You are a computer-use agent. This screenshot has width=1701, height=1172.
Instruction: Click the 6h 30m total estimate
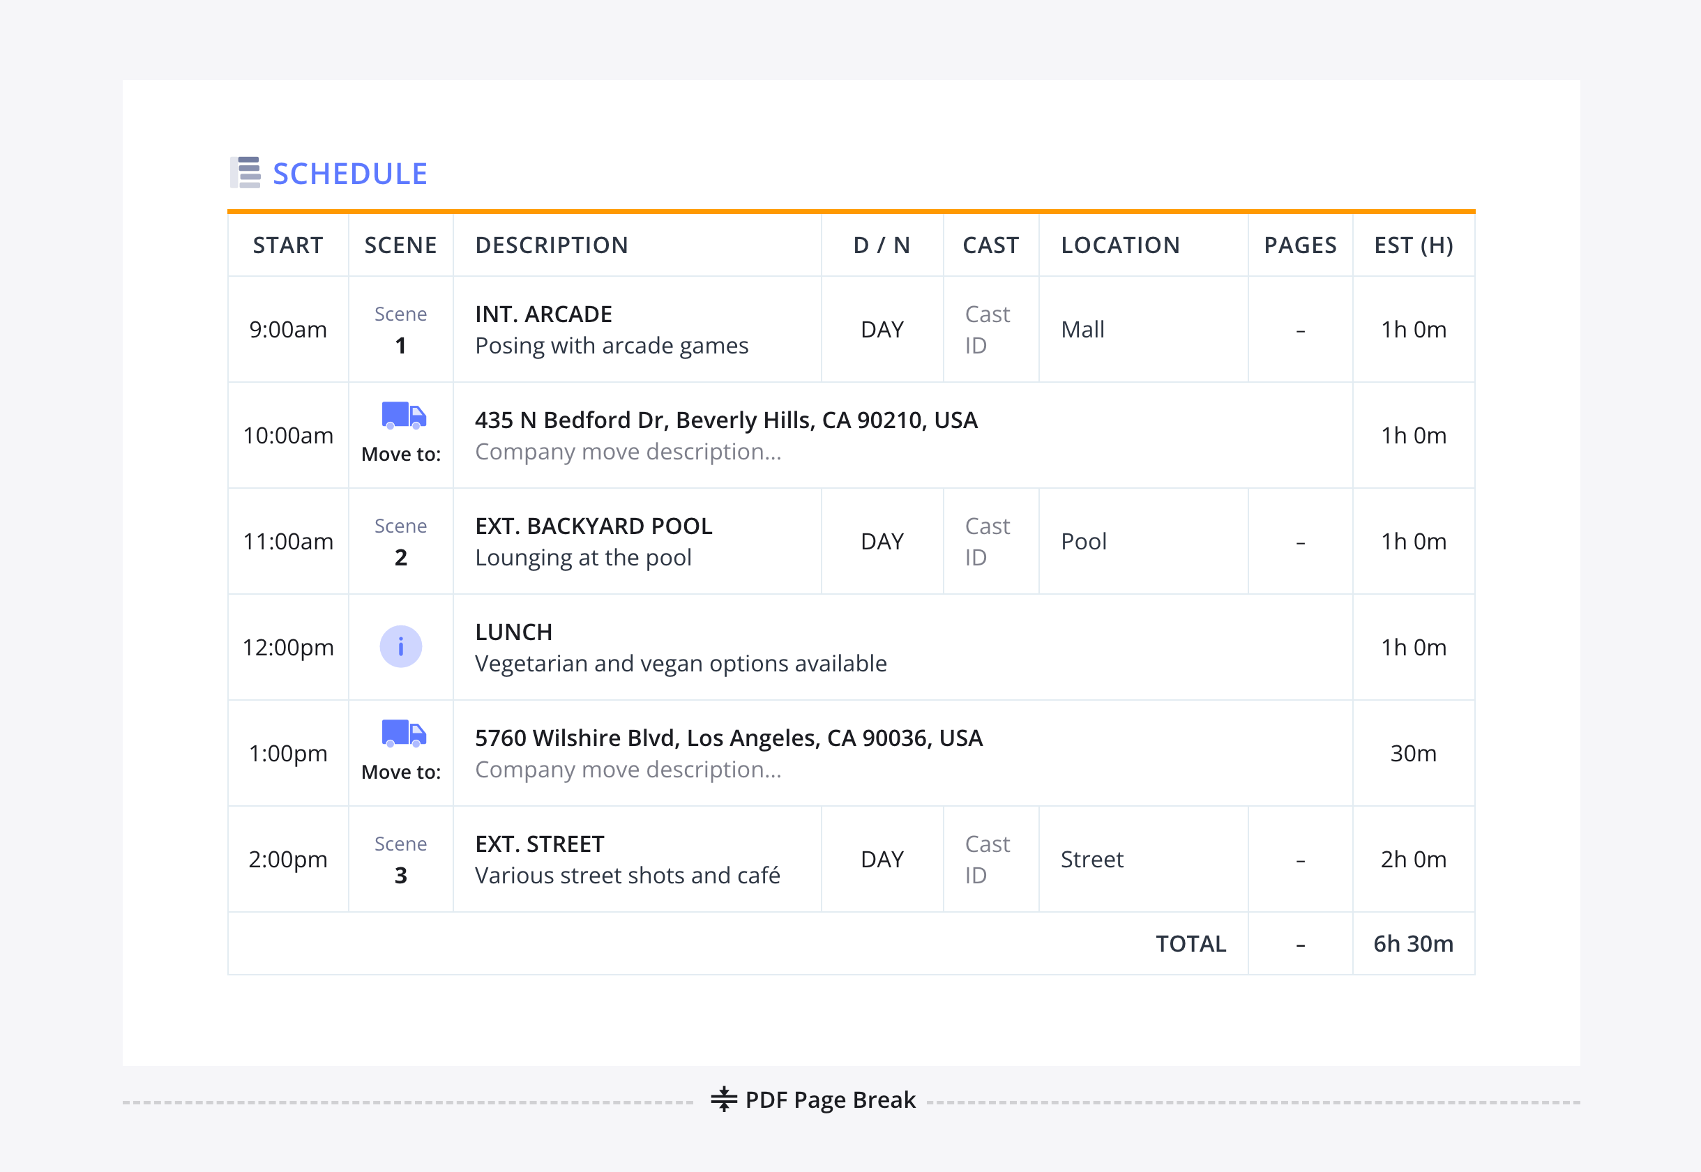[x=1412, y=943]
